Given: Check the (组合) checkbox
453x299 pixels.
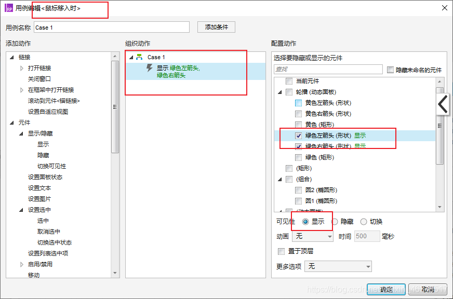Looking at the screenshot, I should 289,179.
